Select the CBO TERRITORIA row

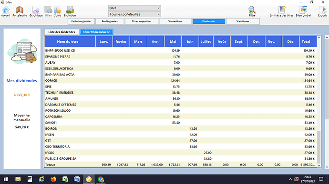coord(180,146)
